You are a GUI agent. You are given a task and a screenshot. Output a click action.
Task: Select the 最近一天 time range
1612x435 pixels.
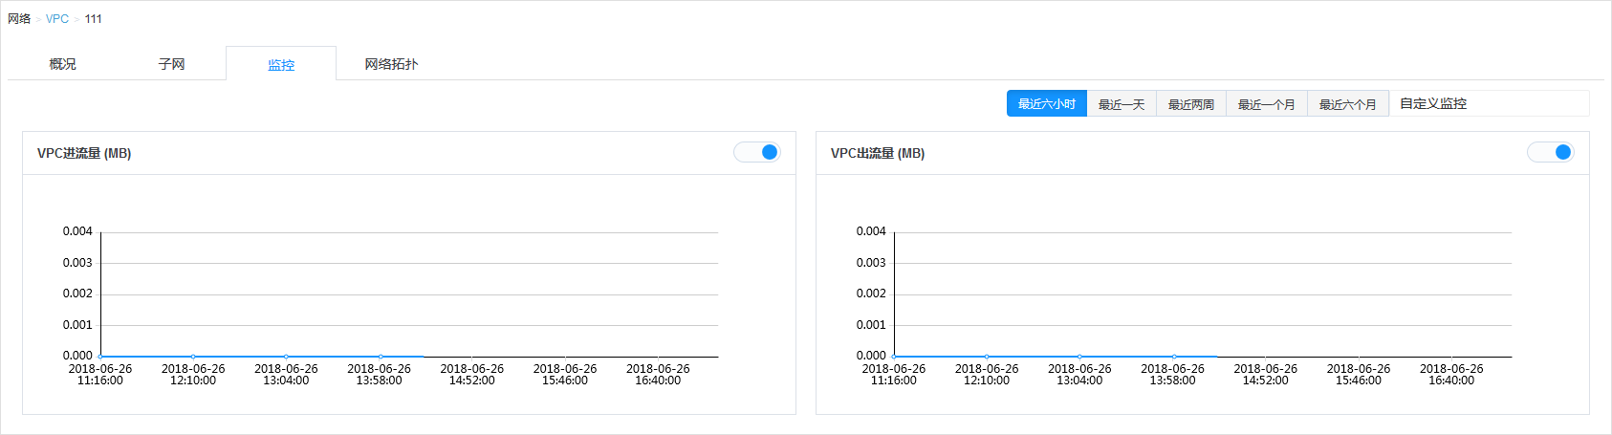1122,104
